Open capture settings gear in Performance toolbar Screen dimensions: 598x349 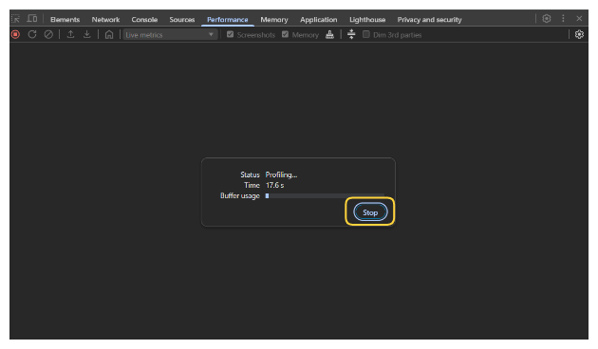click(x=579, y=35)
